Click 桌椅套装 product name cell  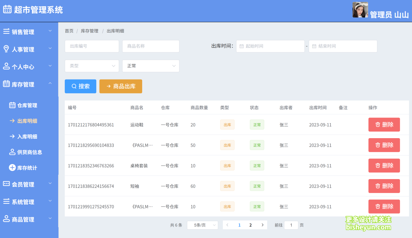139,166
